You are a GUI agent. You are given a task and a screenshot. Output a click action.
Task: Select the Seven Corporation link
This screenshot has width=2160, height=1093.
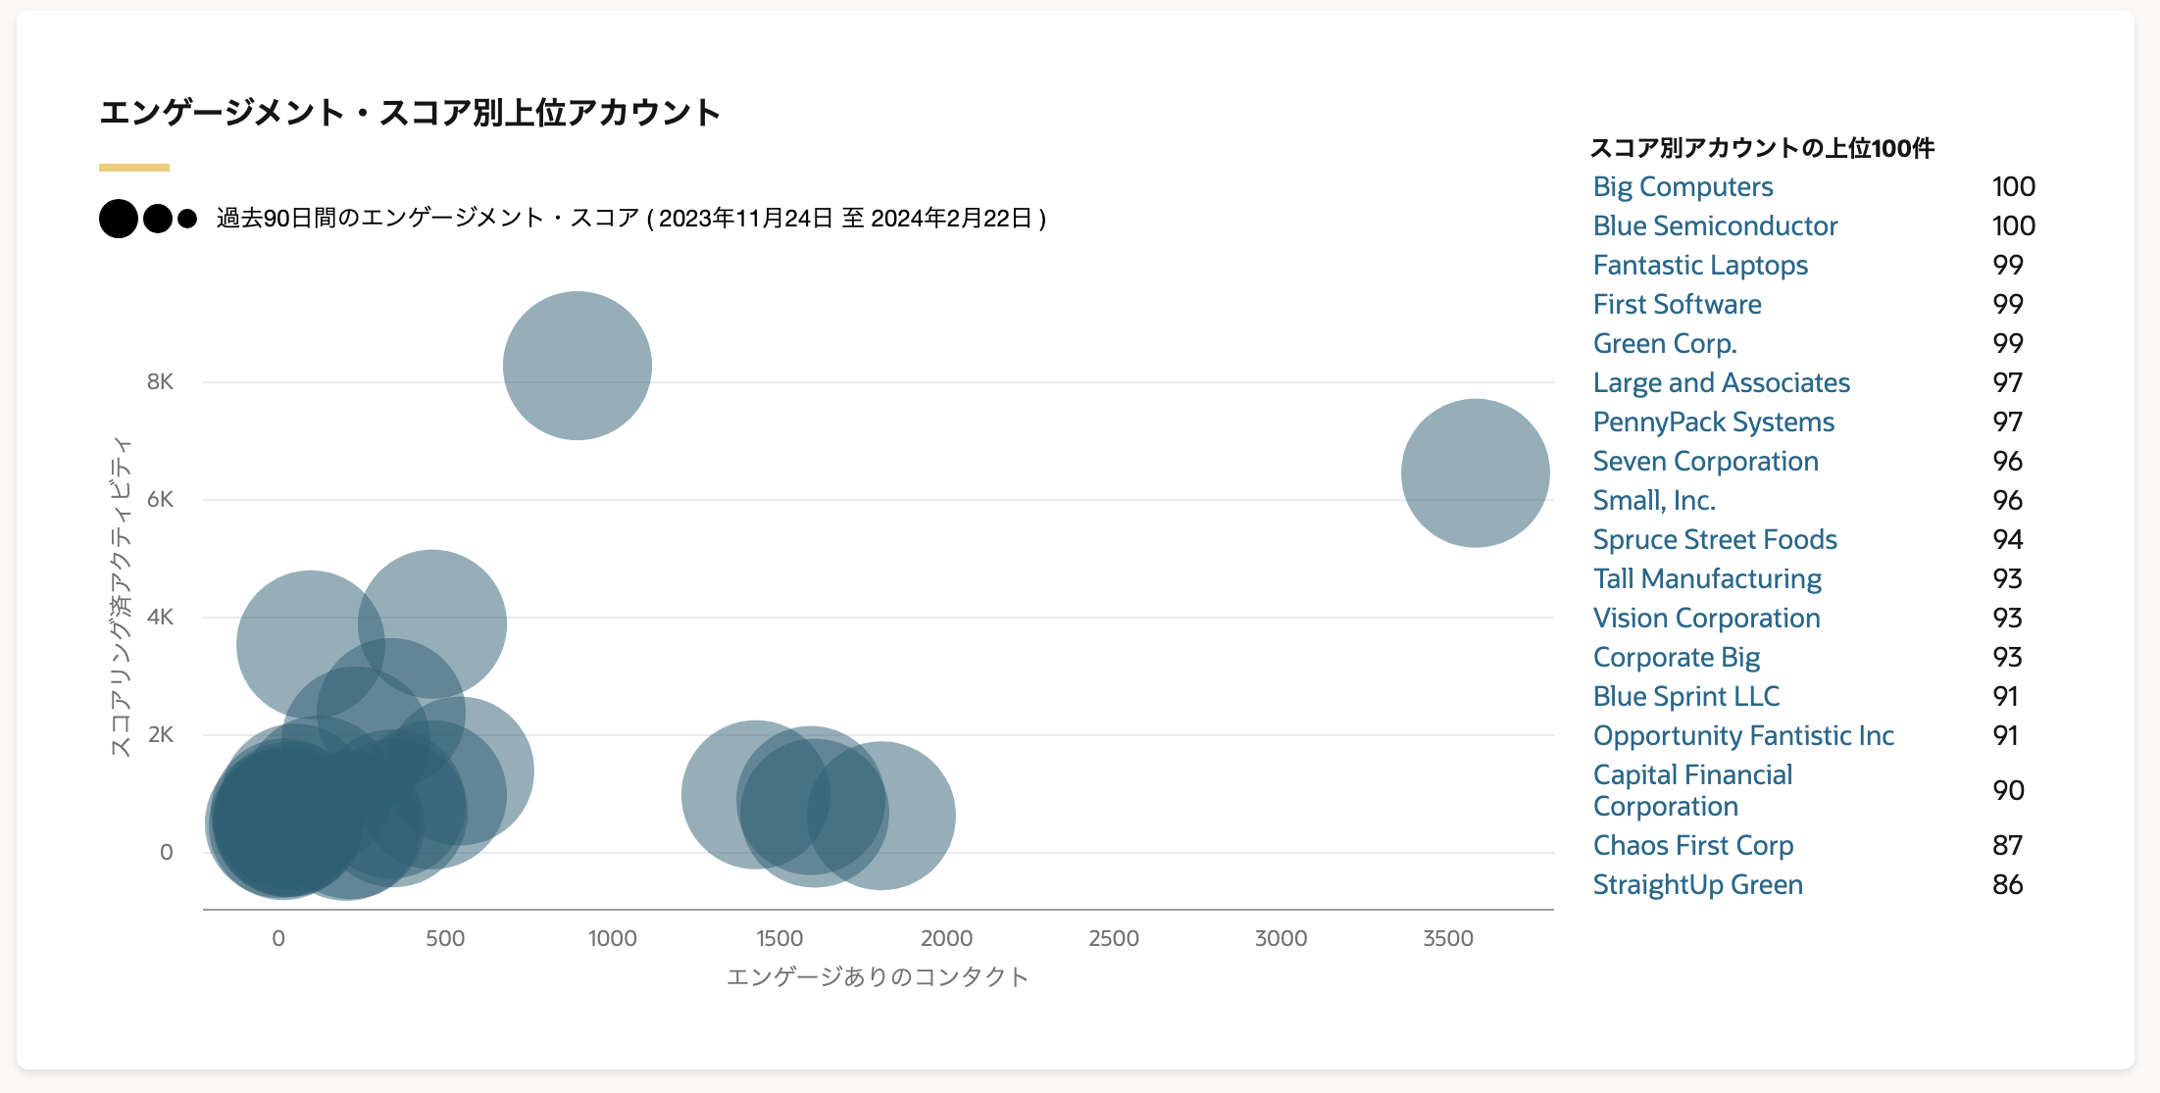pos(1705,461)
